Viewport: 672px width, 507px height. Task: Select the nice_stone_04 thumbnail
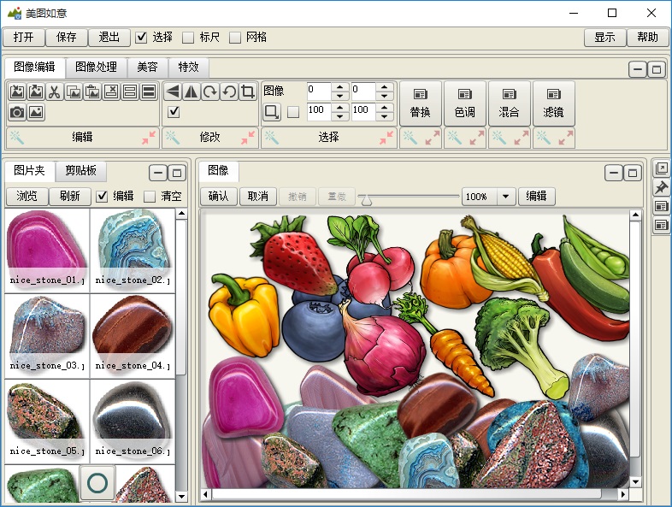(x=133, y=336)
